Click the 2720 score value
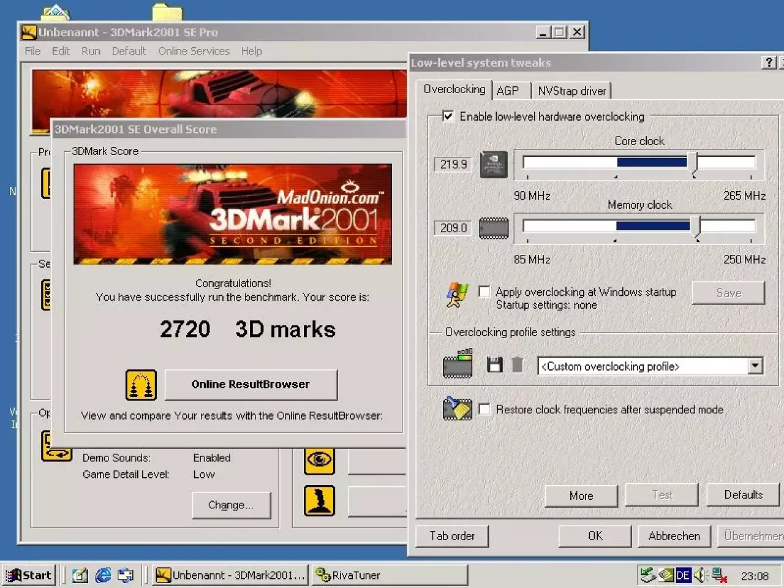Viewport: 784px width, 588px height. 185,330
